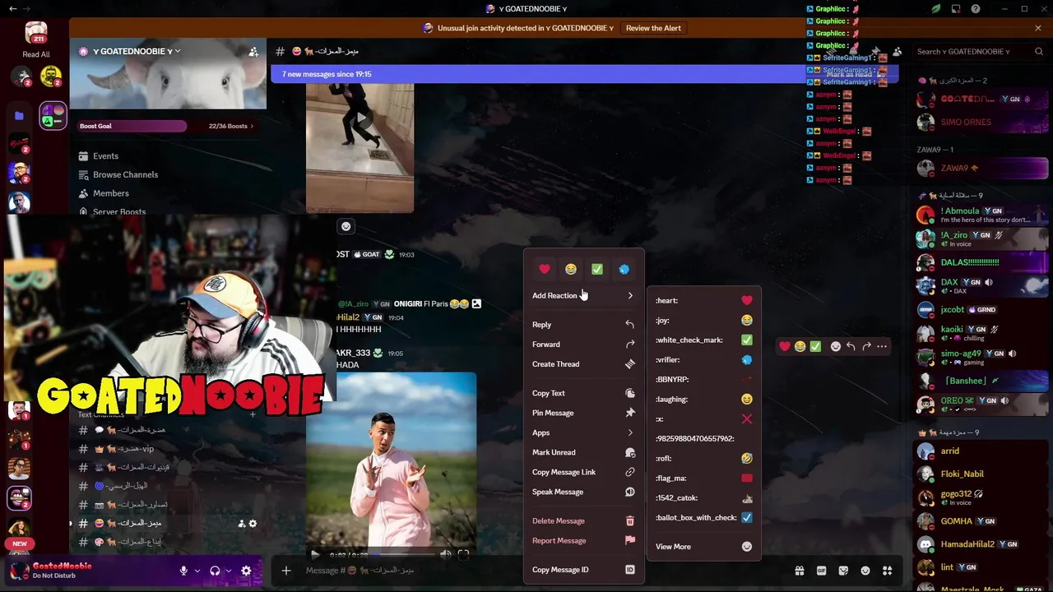1053x592 pixels.
Task: Choose Mark Unread
Action: pyautogui.click(x=583, y=452)
